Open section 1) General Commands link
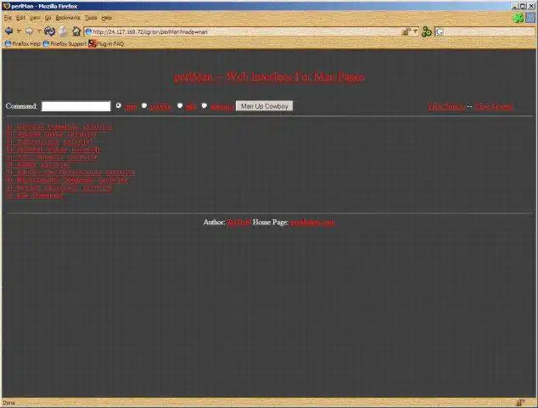Viewport: 538px width, 408px height. pos(59,127)
